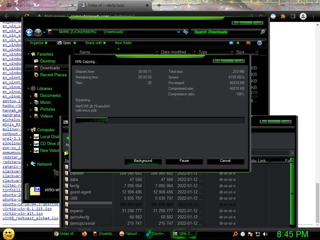Pause the copying operation

pyautogui.click(x=184, y=161)
